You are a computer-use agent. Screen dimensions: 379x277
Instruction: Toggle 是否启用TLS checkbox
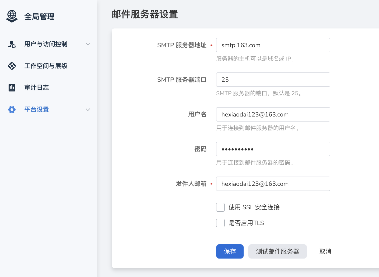[x=220, y=223]
